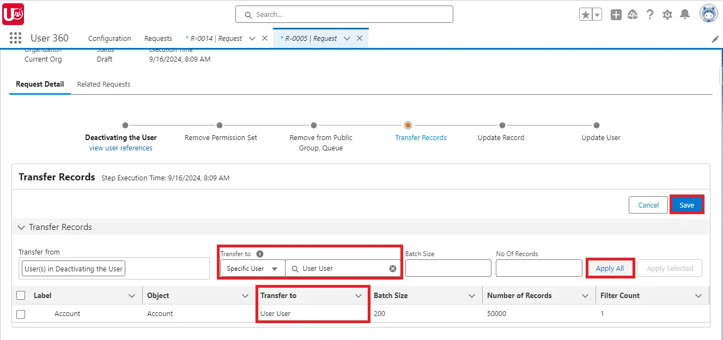Switch to the Related Requests tab
This screenshot has height=340, width=723.
[104, 84]
